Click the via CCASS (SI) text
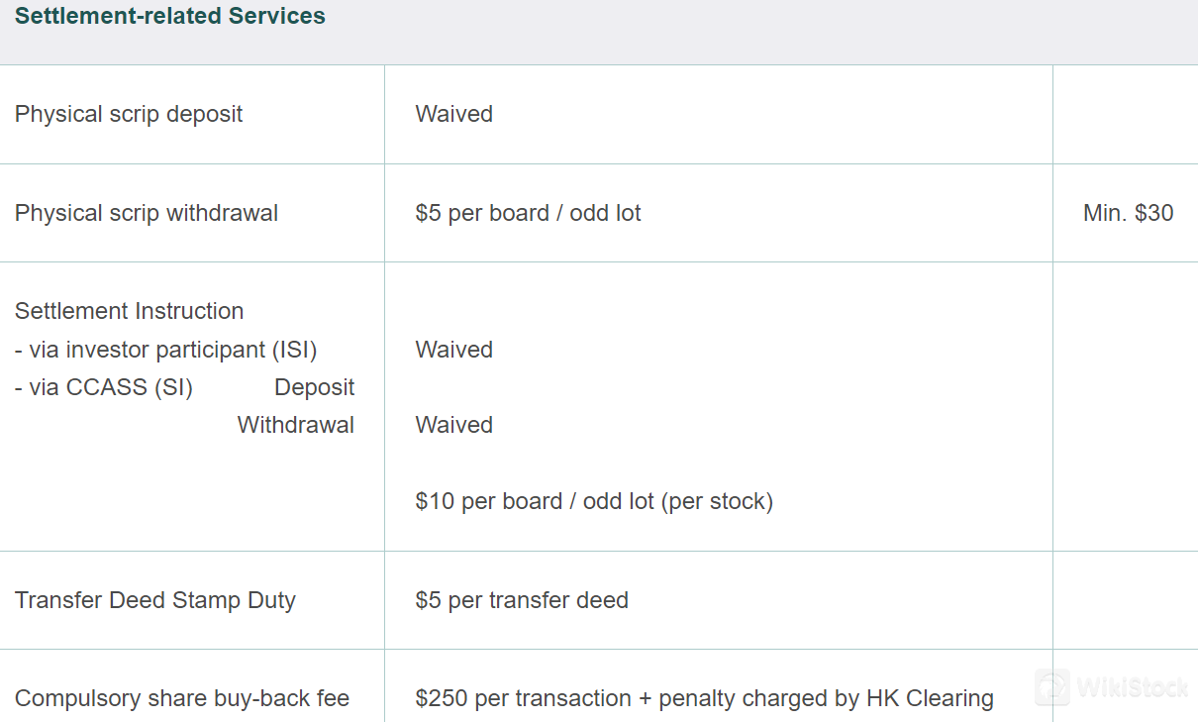1198x722 pixels. click(x=104, y=387)
